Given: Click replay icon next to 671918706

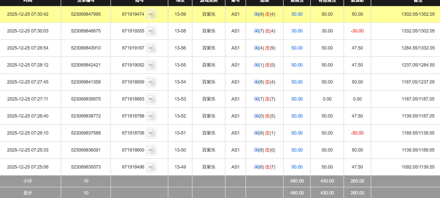Looking at the screenshot, I should pos(151,133).
